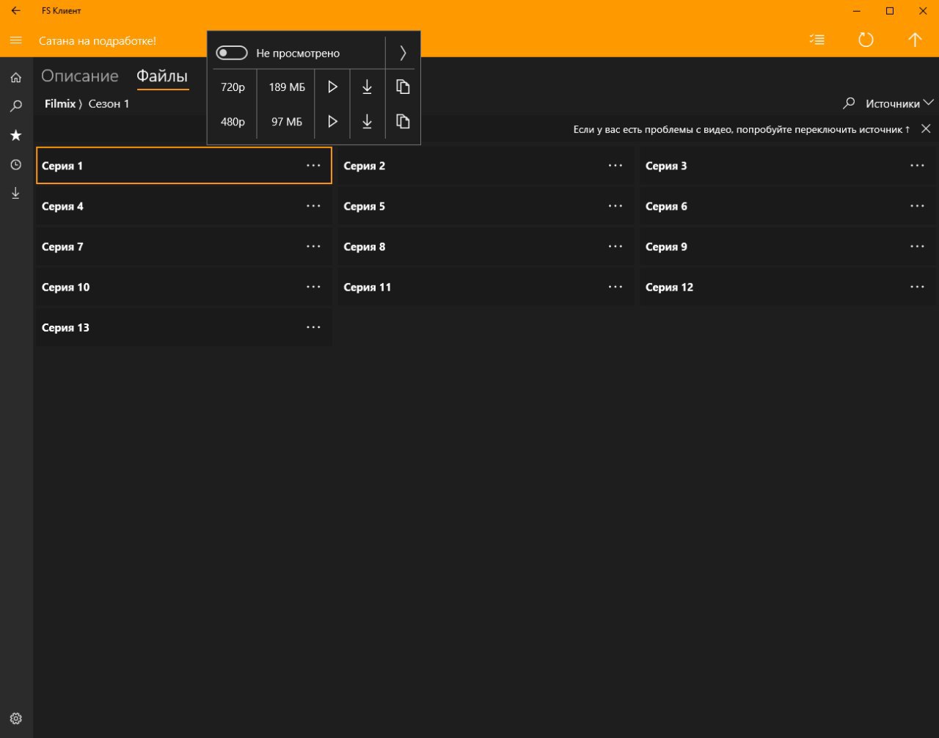Click the up arrow in header
Viewport: 939px width, 738px height.
tap(915, 40)
